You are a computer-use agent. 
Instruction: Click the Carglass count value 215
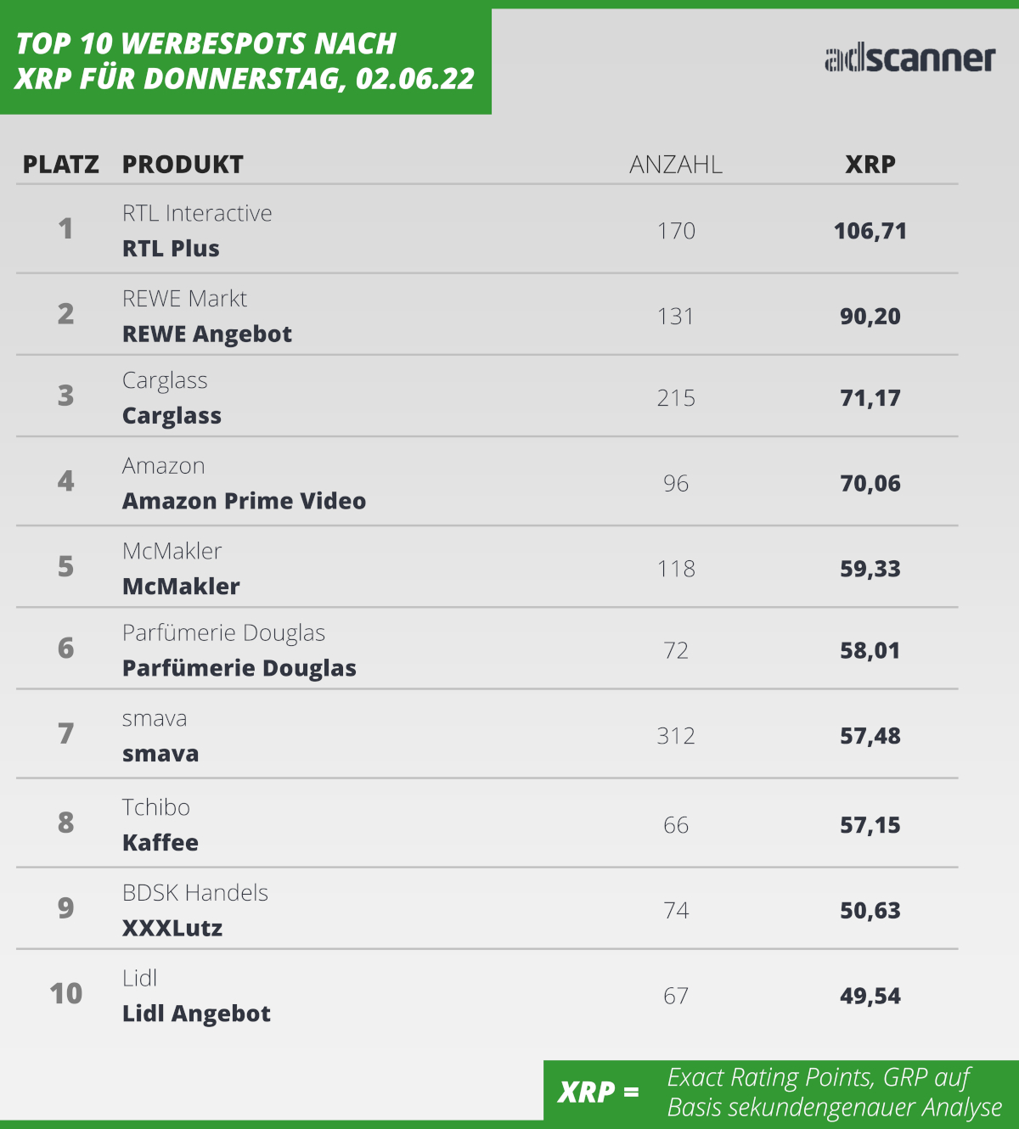676,398
